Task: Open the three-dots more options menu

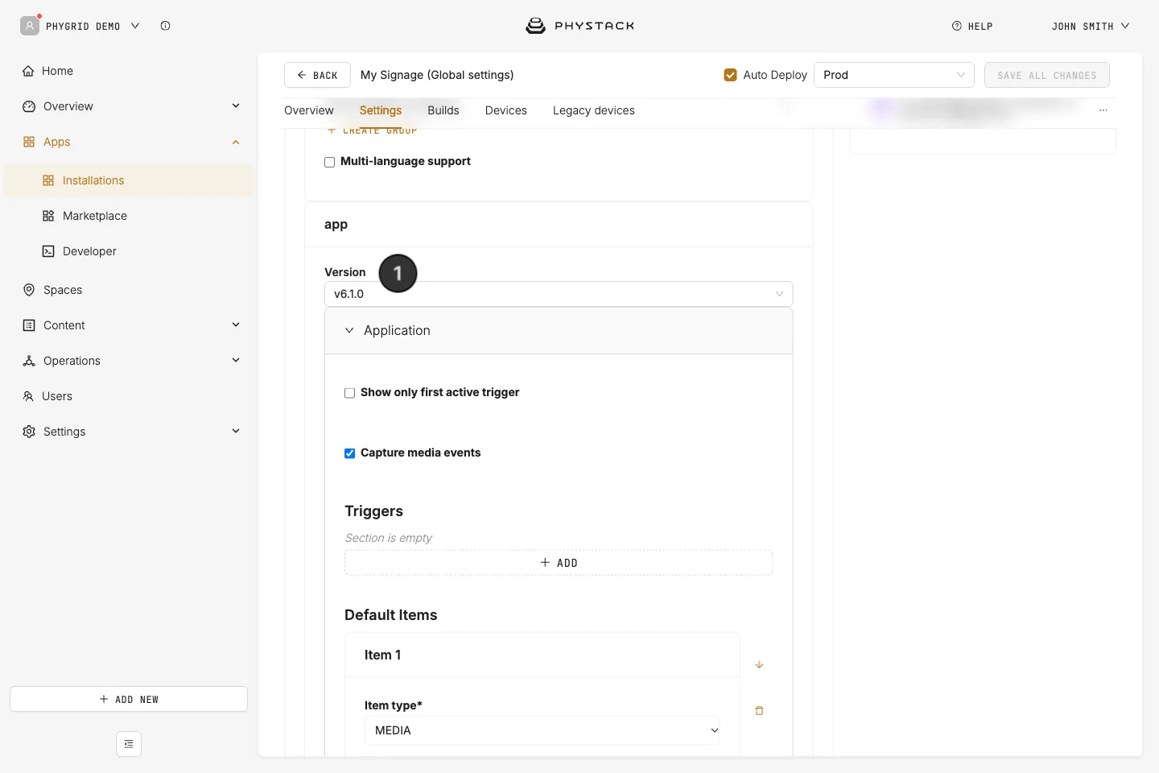Action: coord(1103,110)
